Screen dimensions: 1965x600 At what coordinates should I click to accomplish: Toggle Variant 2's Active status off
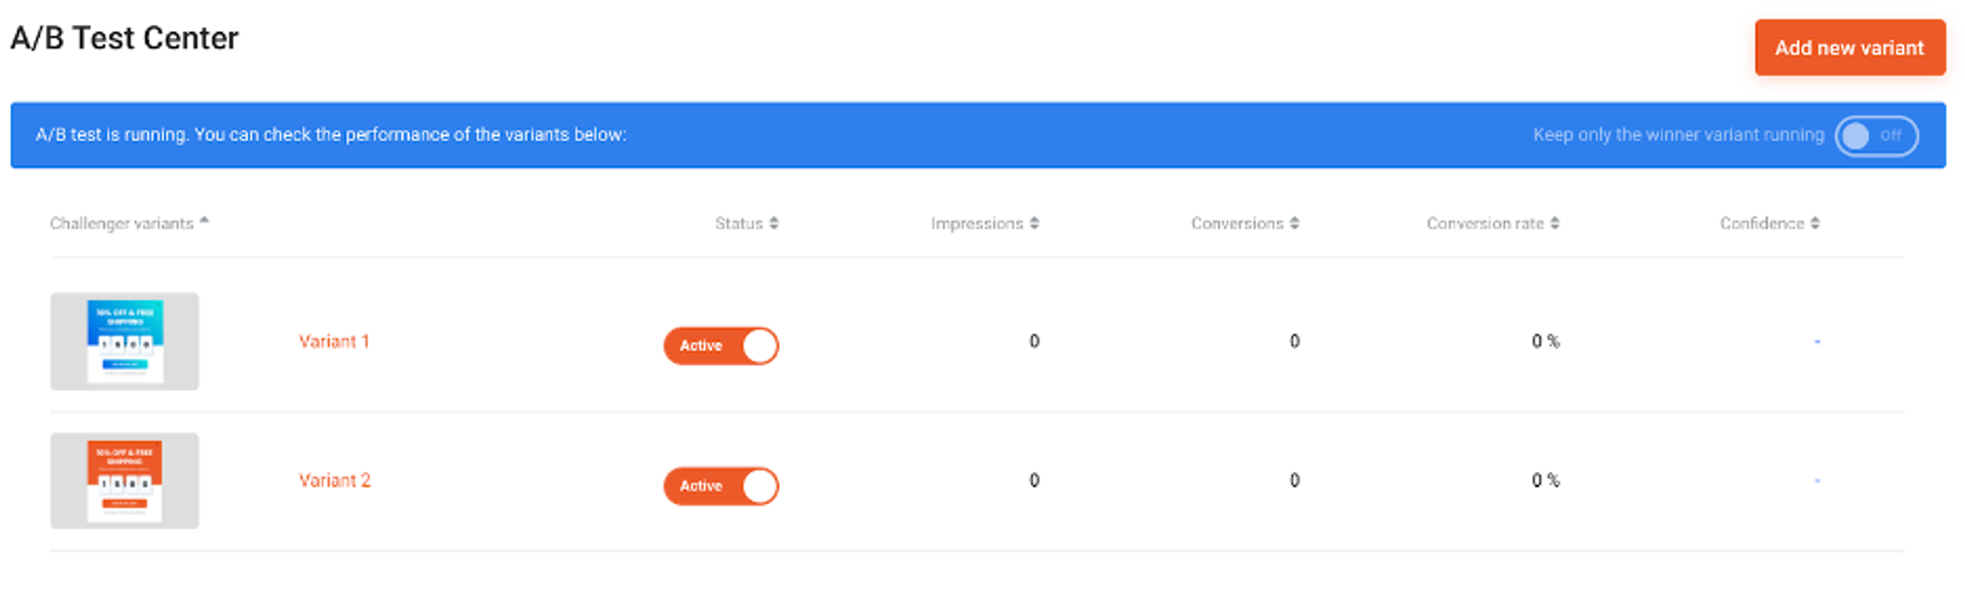721,485
